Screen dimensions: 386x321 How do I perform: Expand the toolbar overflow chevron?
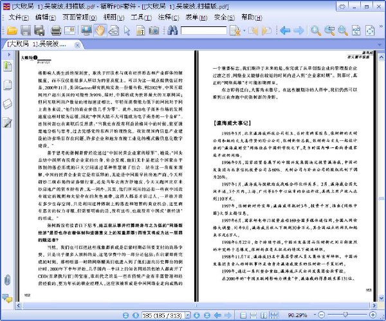click(x=381, y=26)
